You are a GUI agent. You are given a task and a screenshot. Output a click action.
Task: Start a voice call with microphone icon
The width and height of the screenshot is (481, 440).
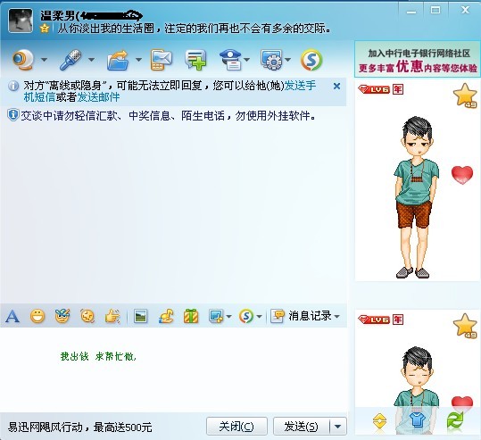pos(70,60)
